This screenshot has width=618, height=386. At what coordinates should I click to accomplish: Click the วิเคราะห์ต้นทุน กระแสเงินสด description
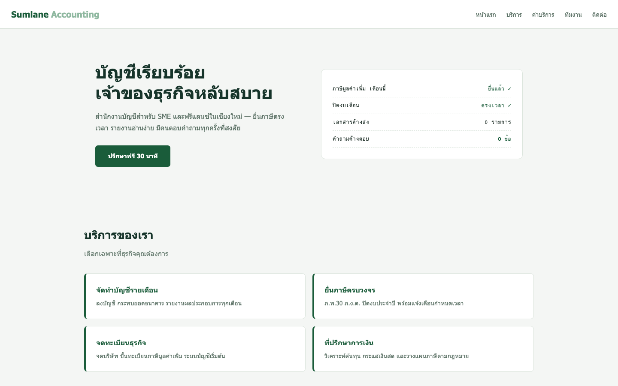pyautogui.click(x=397, y=356)
